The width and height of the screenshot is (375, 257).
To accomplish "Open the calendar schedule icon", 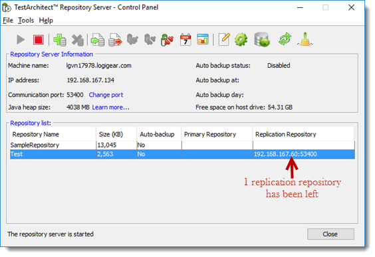I will (x=186, y=40).
